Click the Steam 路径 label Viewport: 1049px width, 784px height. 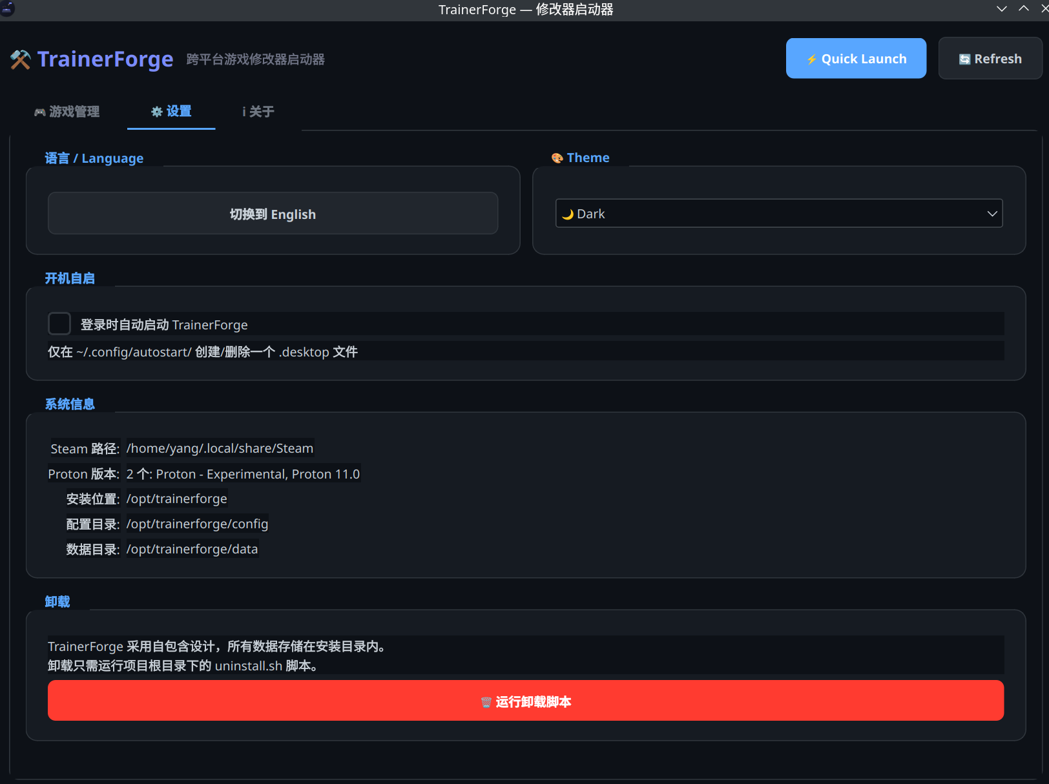pyautogui.click(x=85, y=449)
